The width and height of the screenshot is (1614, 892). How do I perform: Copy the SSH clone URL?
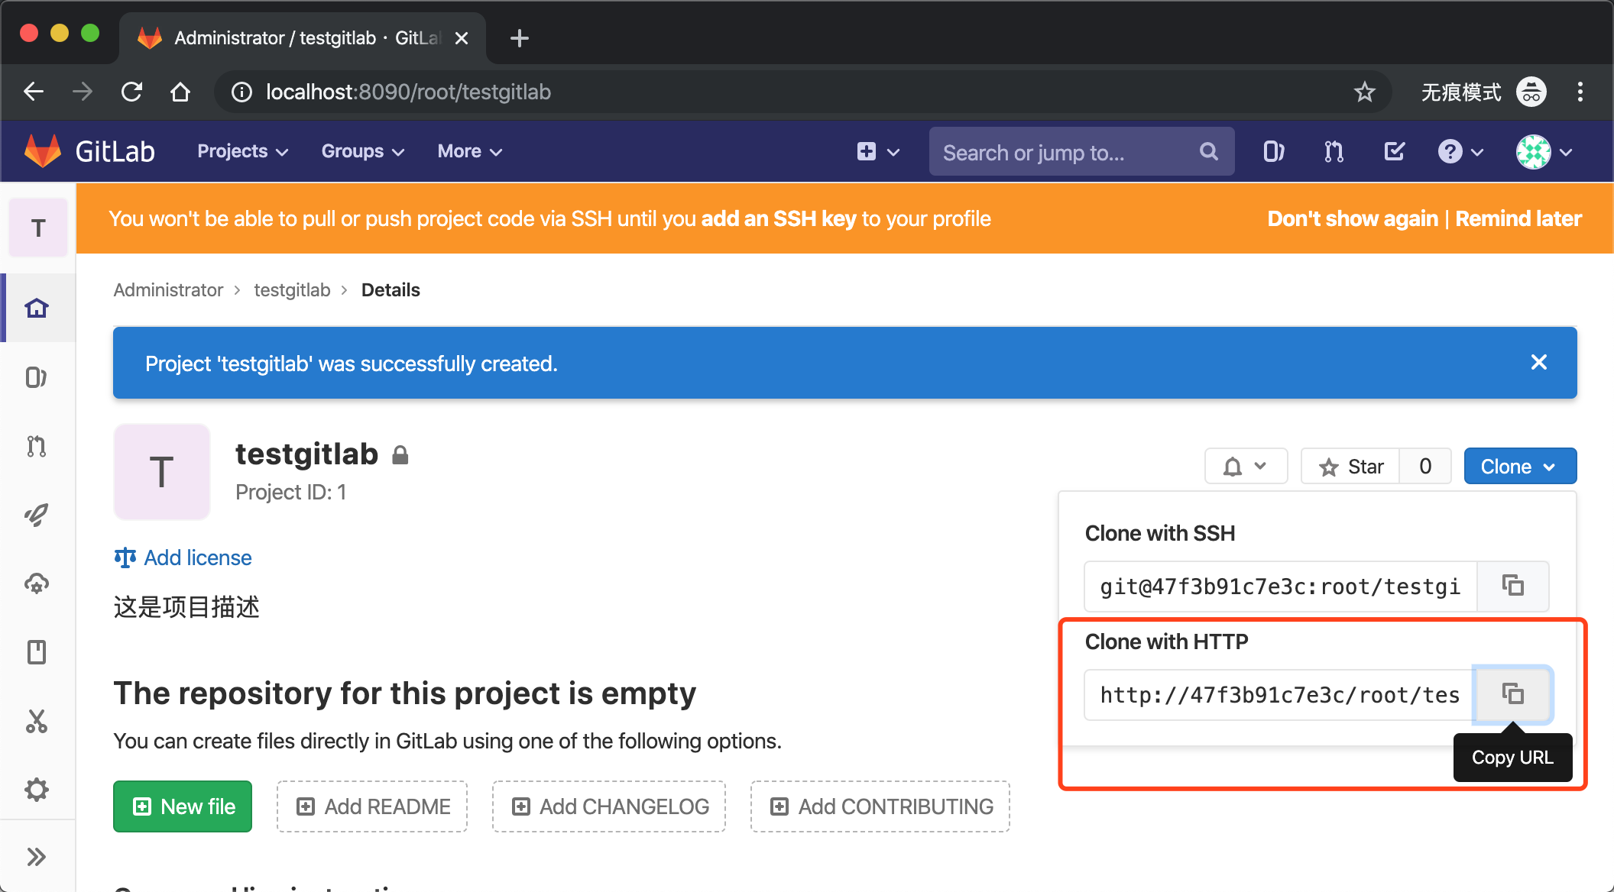click(1512, 586)
